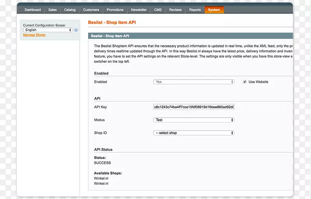Open the Current Configuration Scope dropdown
This screenshot has height=199, width=311.
[x=48, y=30]
